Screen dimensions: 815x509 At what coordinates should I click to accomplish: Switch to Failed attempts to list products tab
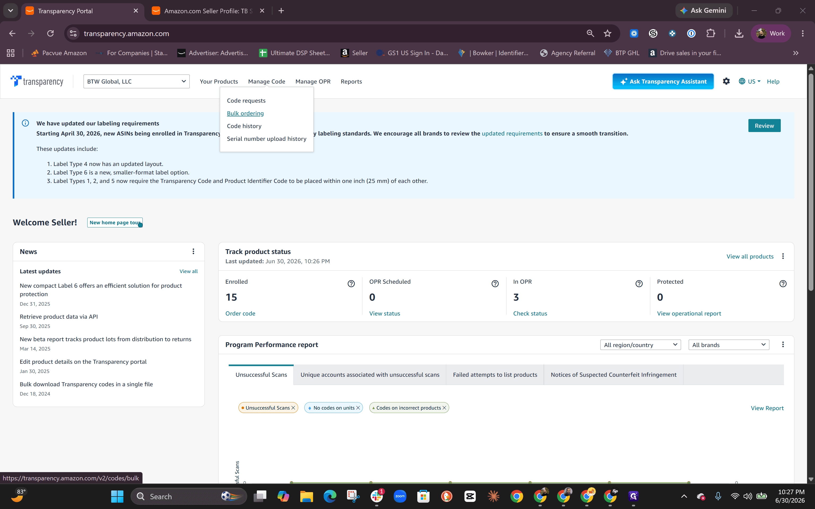[x=495, y=375]
